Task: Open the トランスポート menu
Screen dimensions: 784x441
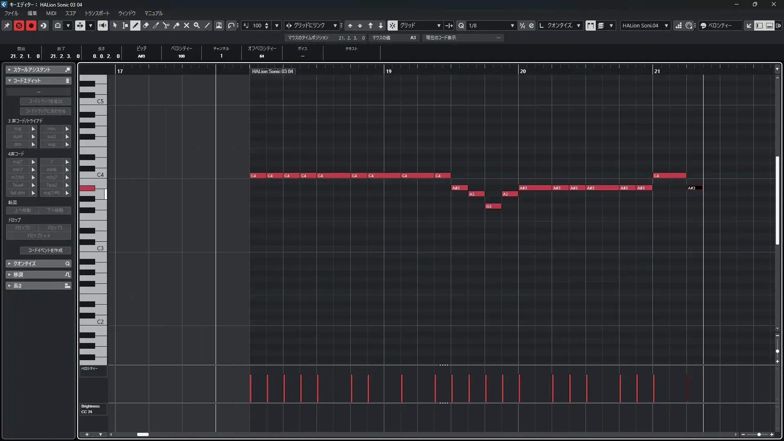Action: click(x=97, y=13)
